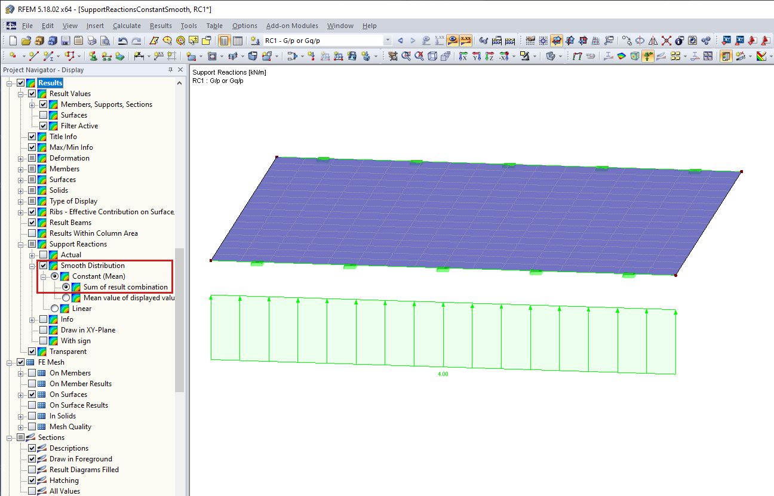
Task: Close the Project Navigator panel
Action: pos(180,70)
